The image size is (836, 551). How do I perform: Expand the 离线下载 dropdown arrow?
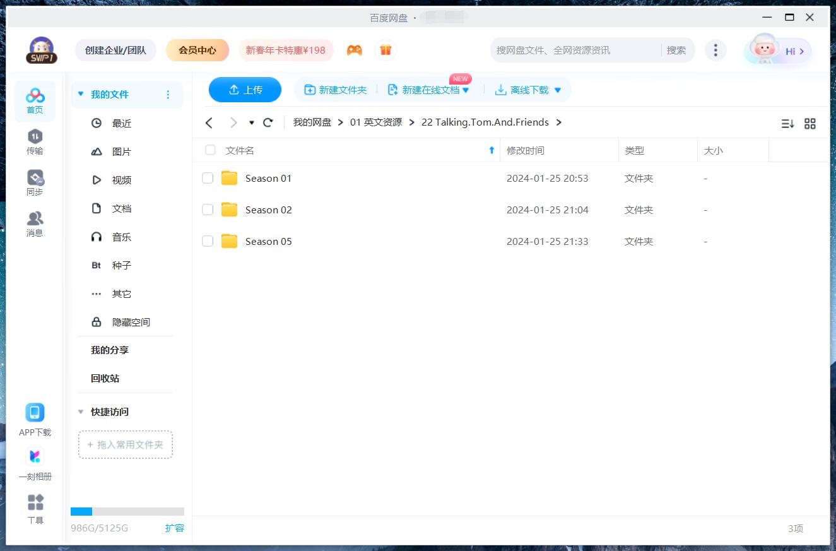tap(558, 90)
